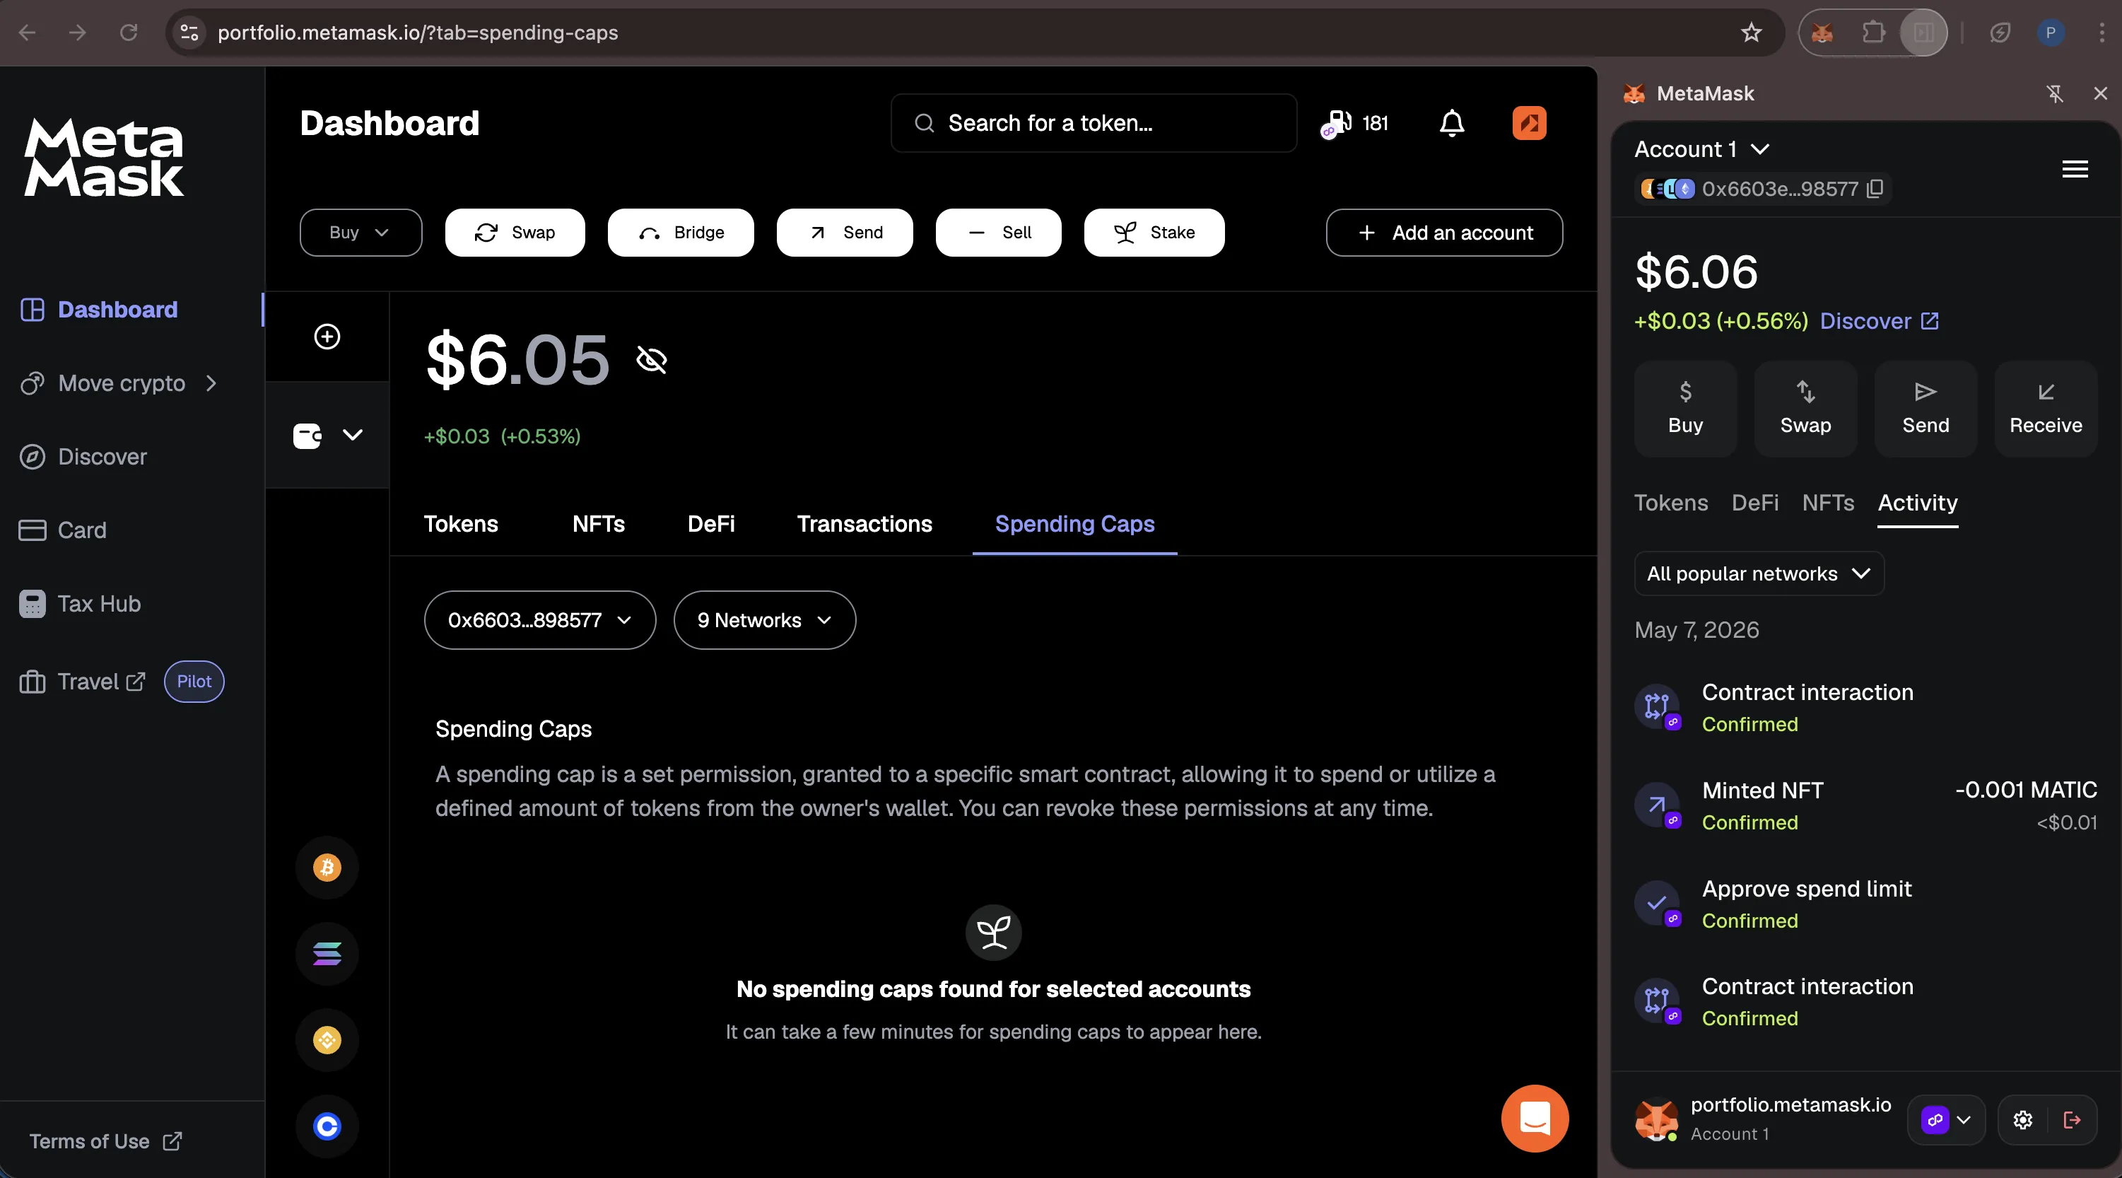Open site information icon in address bar

(x=189, y=33)
